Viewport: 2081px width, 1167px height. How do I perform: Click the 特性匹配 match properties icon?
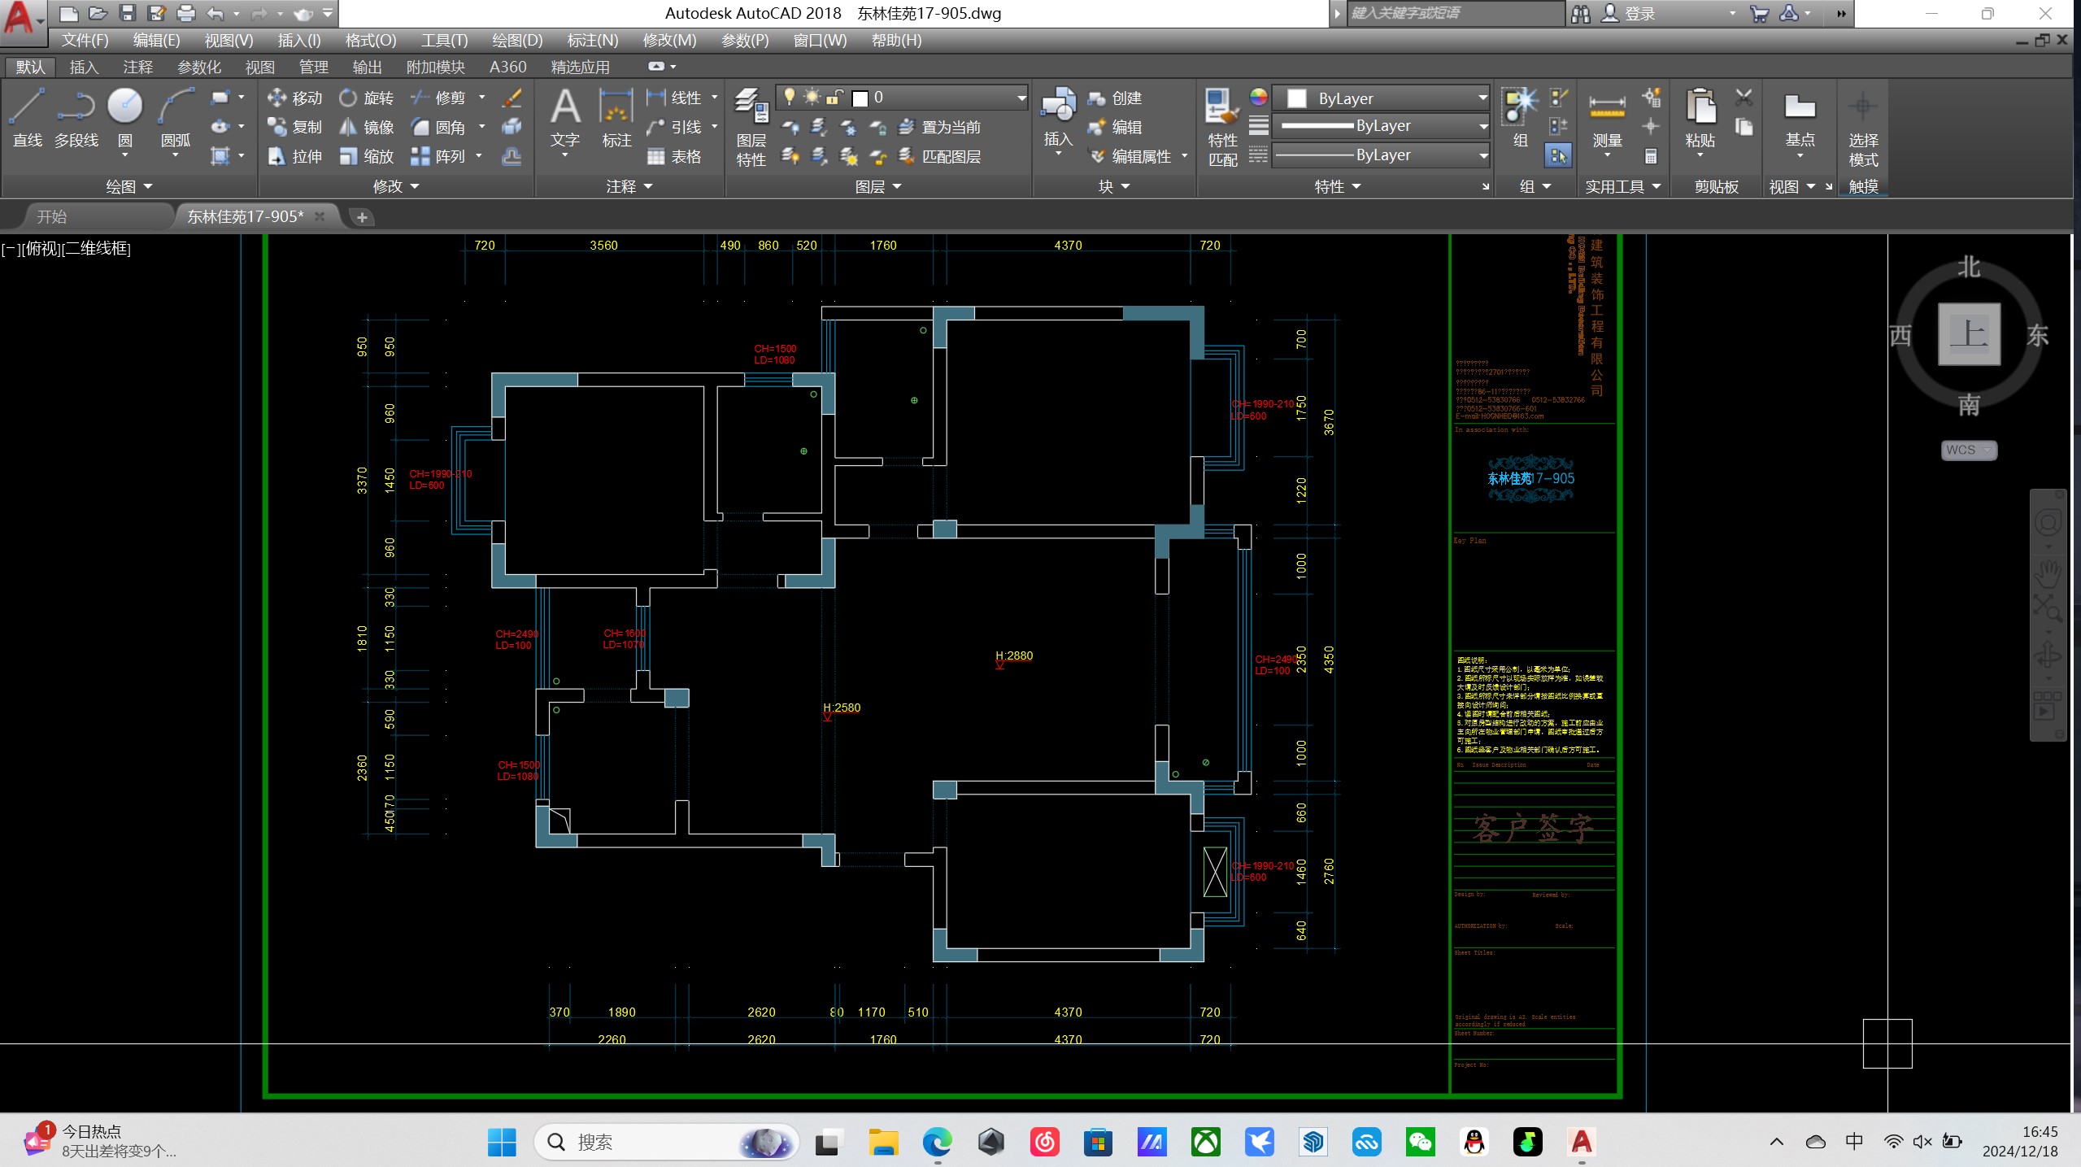tap(1222, 127)
